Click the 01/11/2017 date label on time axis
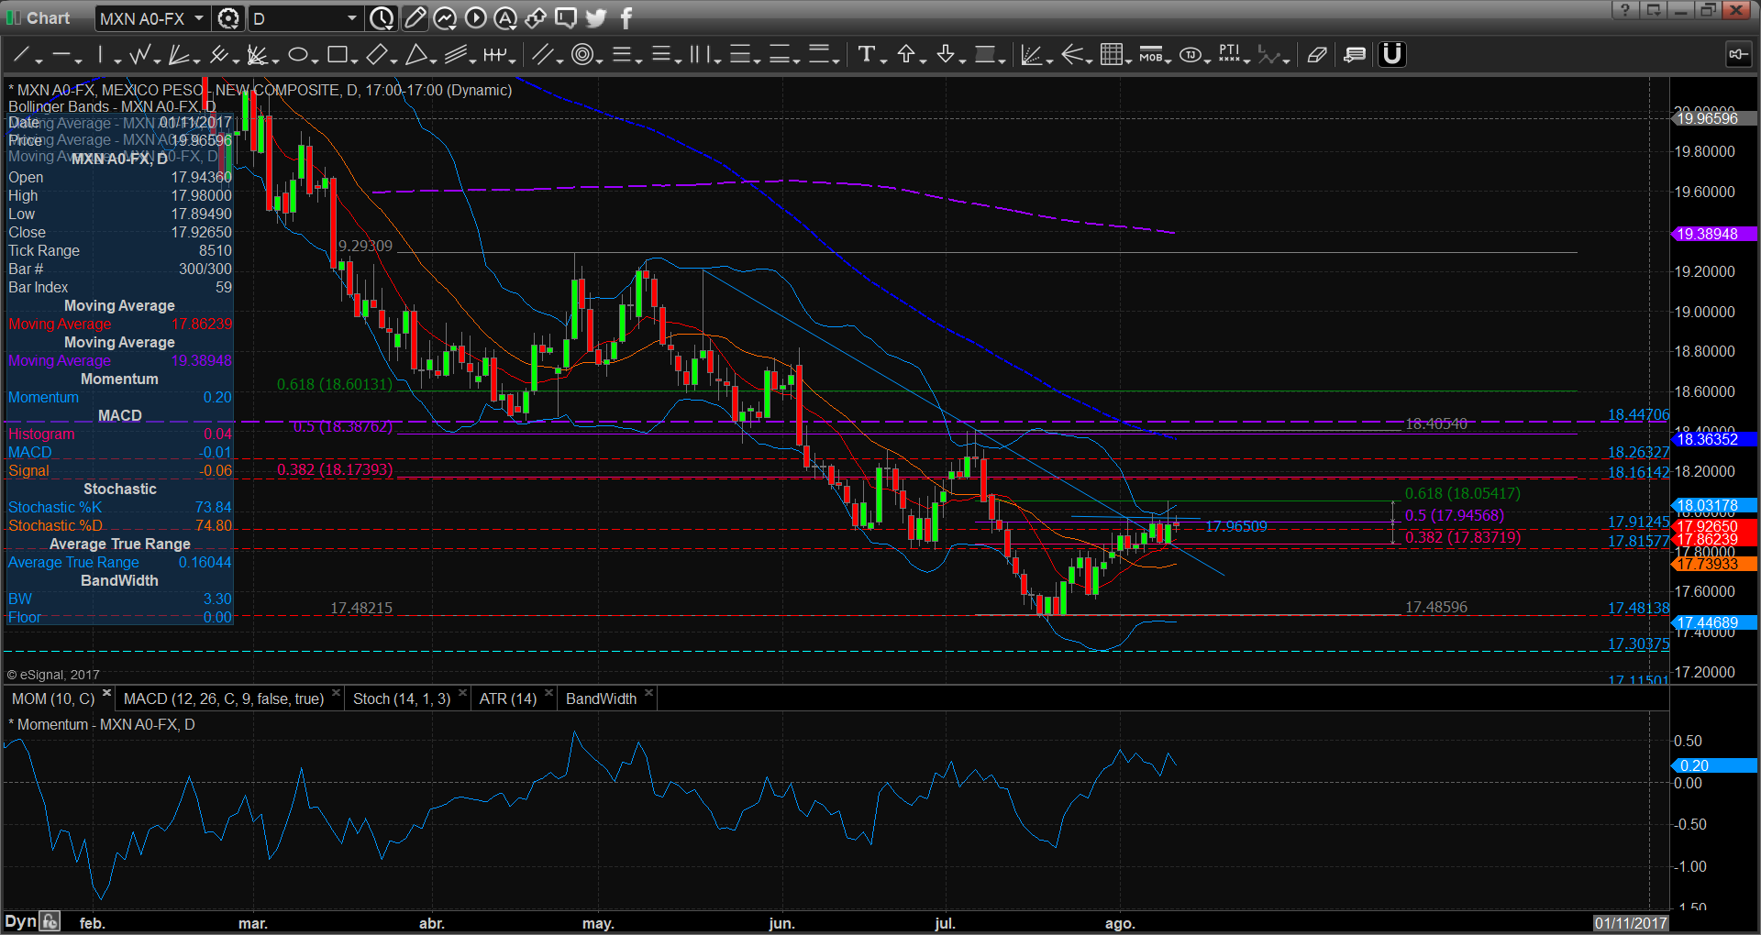The height and width of the screenshot is (935, 1761). pos(1630,923)
